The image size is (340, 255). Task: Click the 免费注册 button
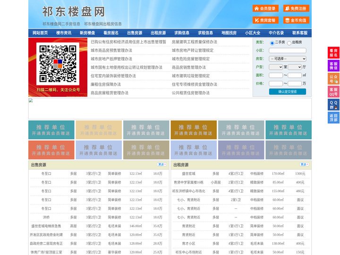tap(296, 8)
